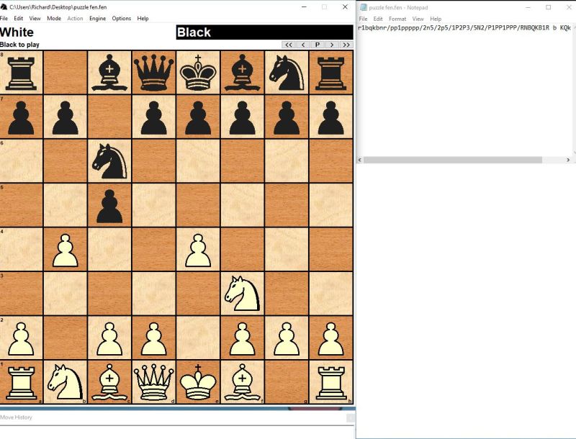Image resolution: width=576 pixels, height=439 pixels.
Task: Click the black queen on d8
Action: click(x=153, y=74)
